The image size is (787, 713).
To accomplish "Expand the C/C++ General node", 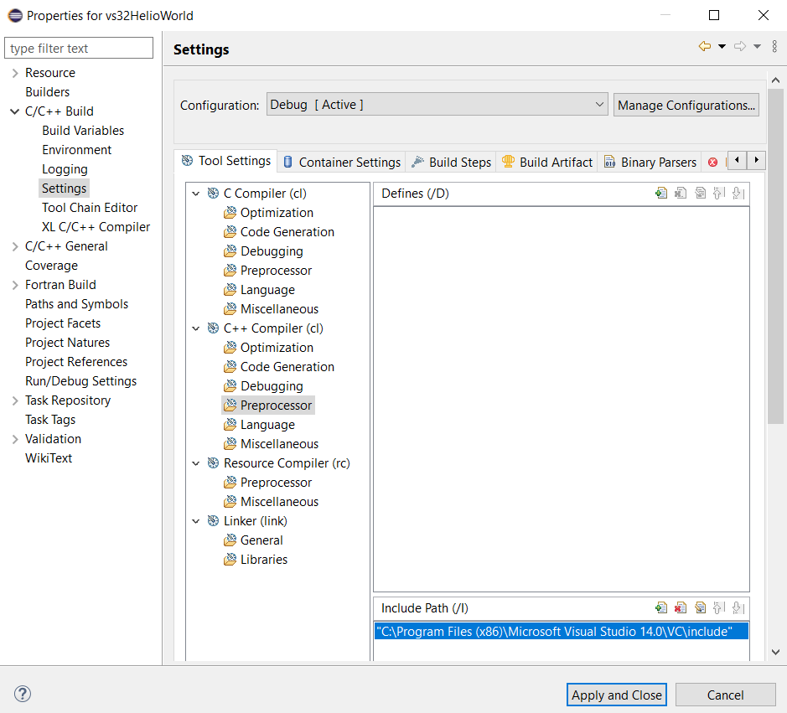I will [15, 246].
